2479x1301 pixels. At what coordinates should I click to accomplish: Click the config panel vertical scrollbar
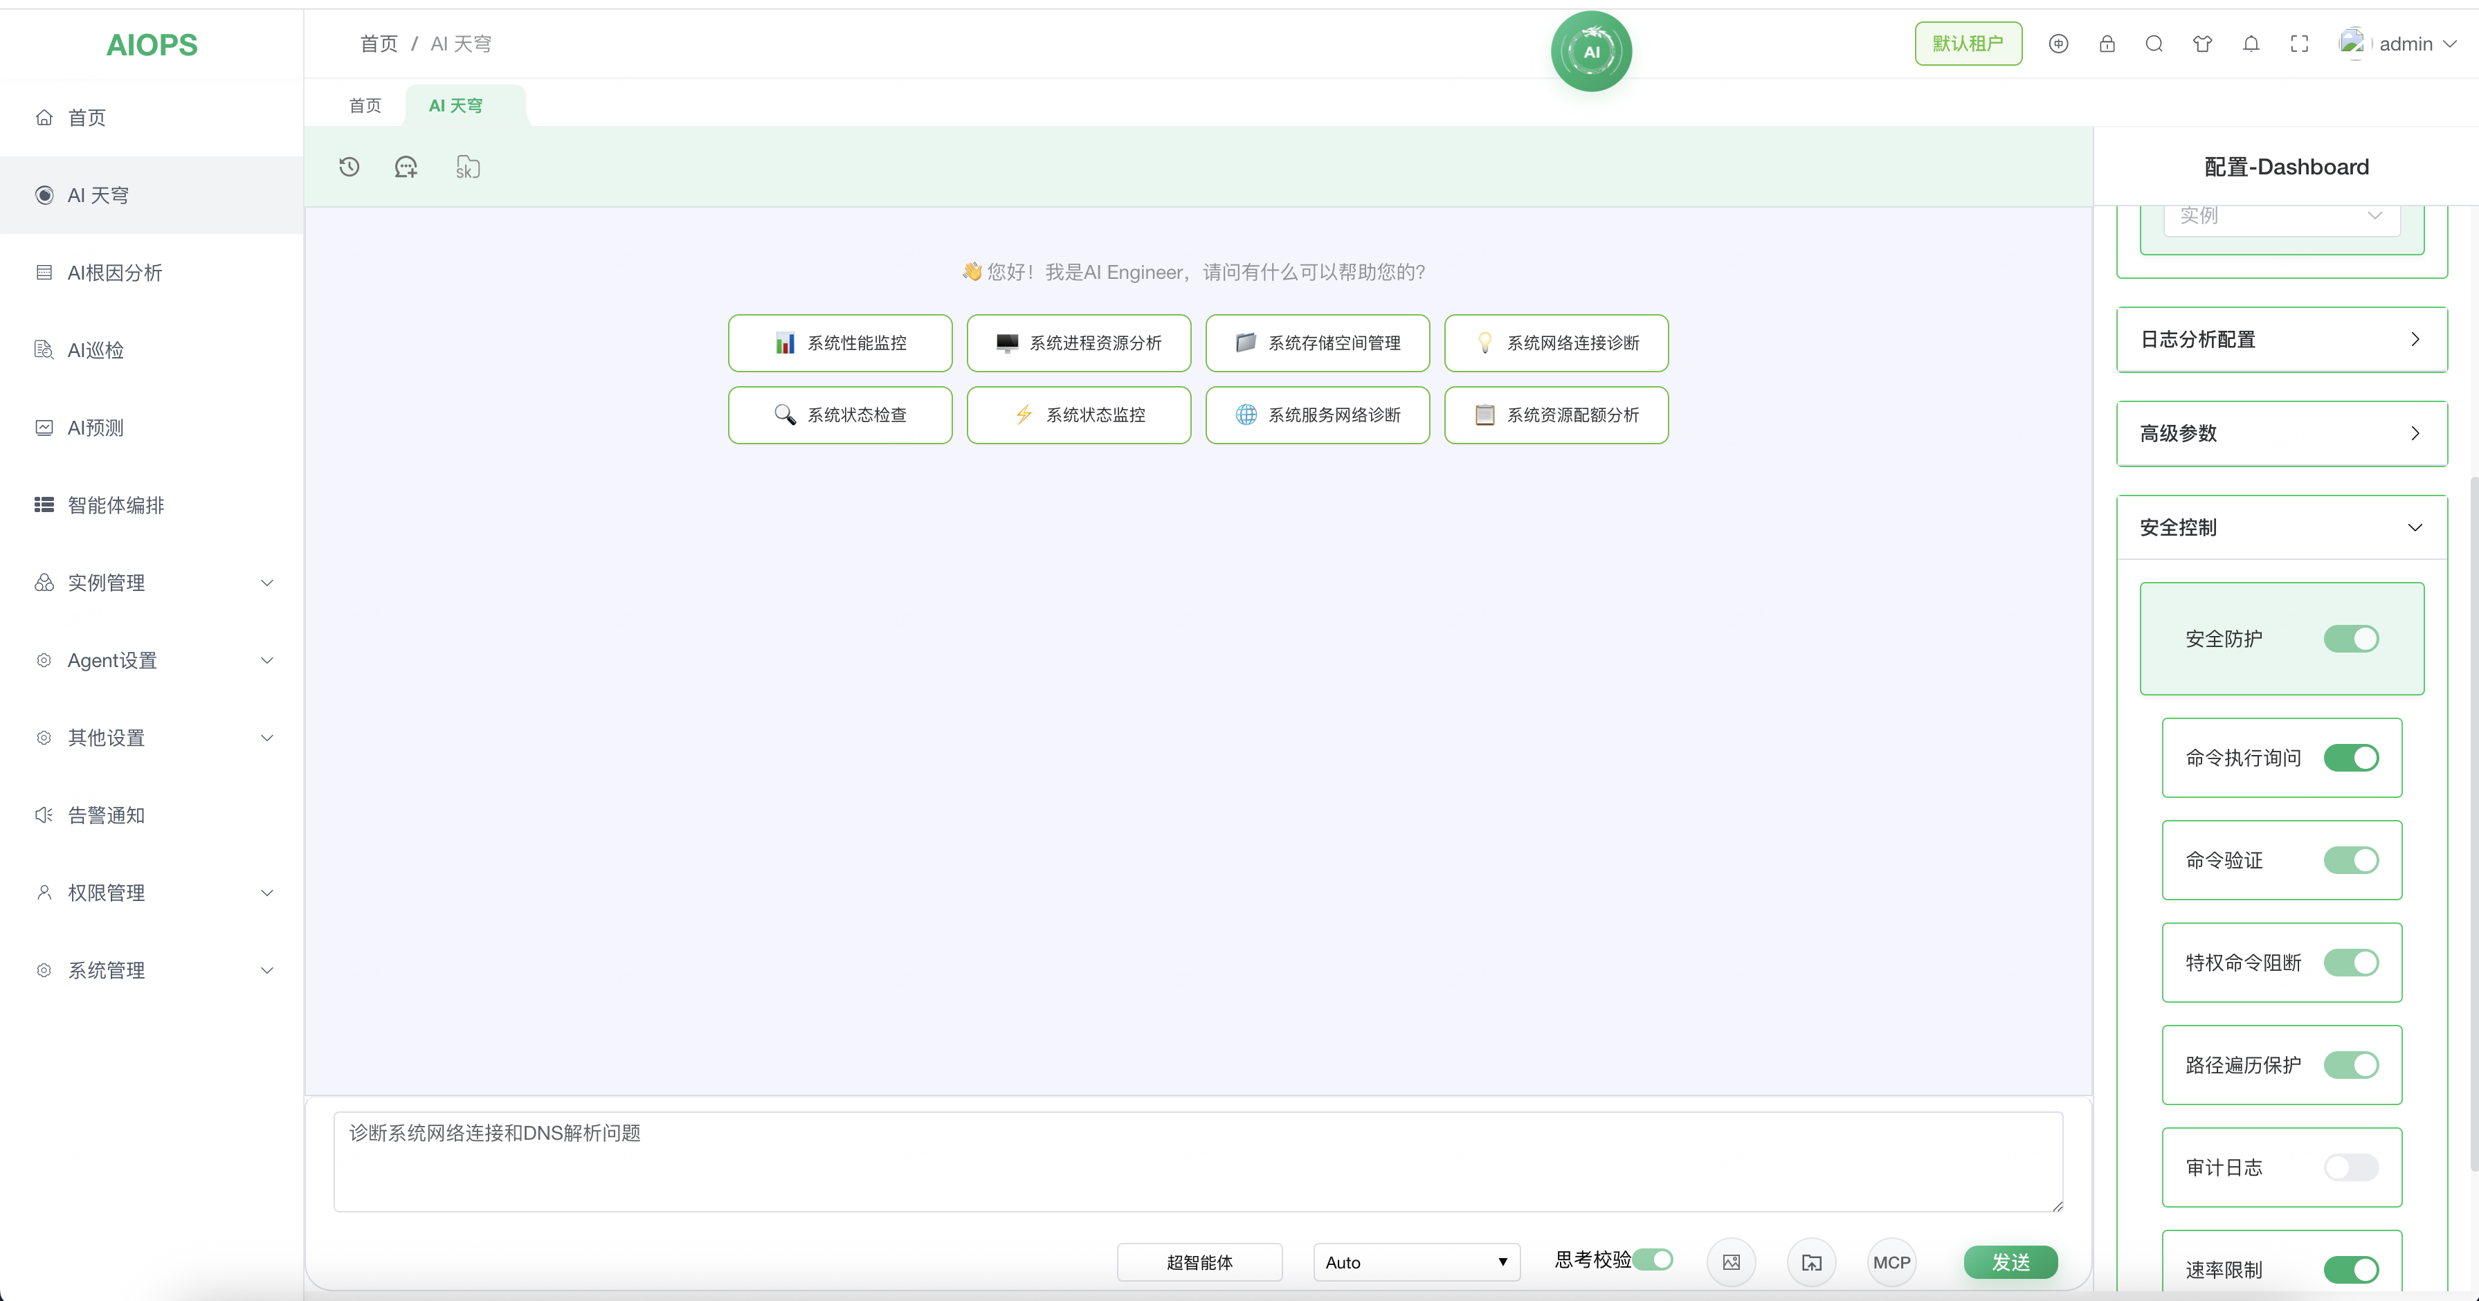coord(2473,824)
